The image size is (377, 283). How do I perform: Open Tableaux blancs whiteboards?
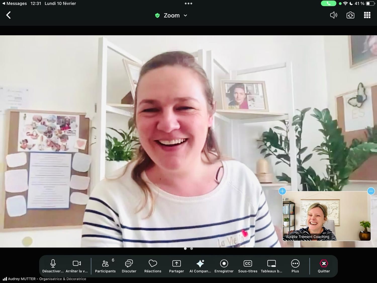[271, 266]
